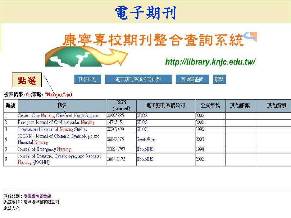Open JOGNN - Journal of Obstetric Gynecologic link

(59, 139)
